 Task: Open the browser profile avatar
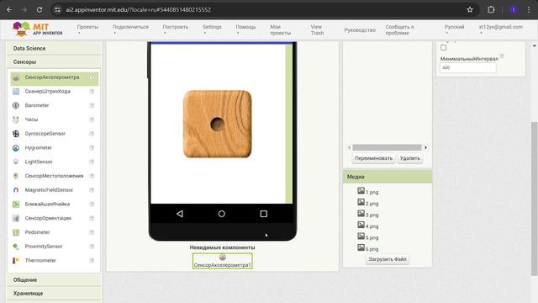(514, 9)
